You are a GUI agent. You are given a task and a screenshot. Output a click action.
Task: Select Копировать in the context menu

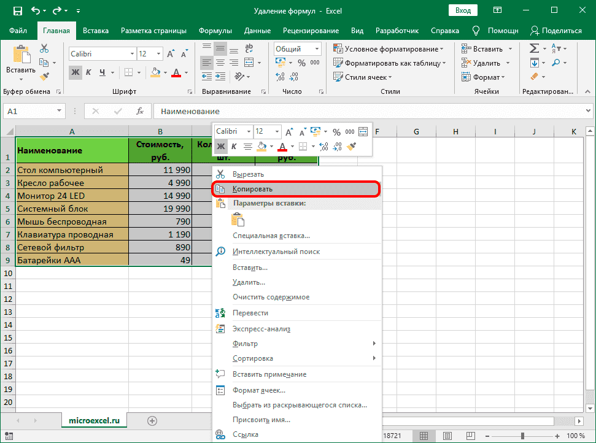[252, 189]
